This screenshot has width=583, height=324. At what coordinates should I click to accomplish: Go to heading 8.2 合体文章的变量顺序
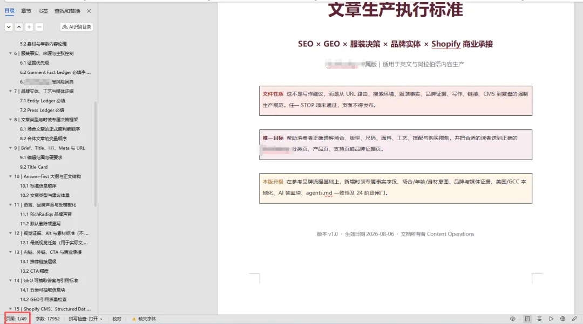tap(43, 139)
